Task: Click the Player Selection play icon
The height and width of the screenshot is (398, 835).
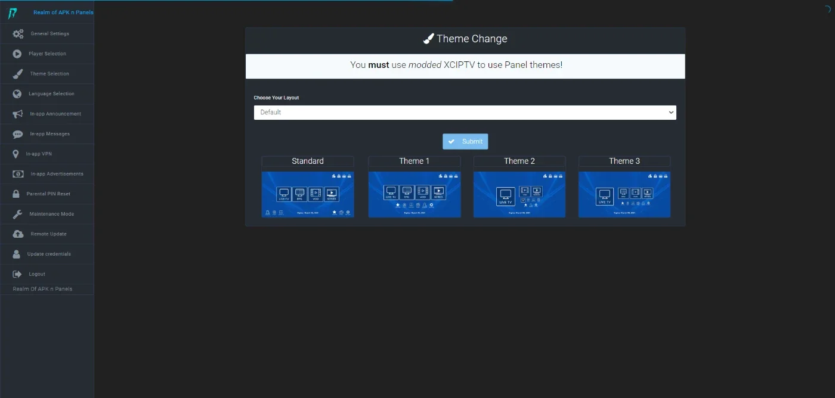Action: click(17, 54)
